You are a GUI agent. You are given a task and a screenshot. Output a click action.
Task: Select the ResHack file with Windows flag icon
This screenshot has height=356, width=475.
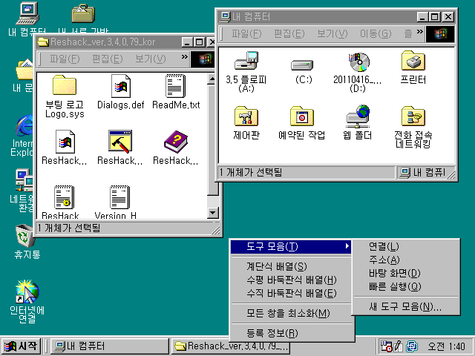click(x=65, y=142)
